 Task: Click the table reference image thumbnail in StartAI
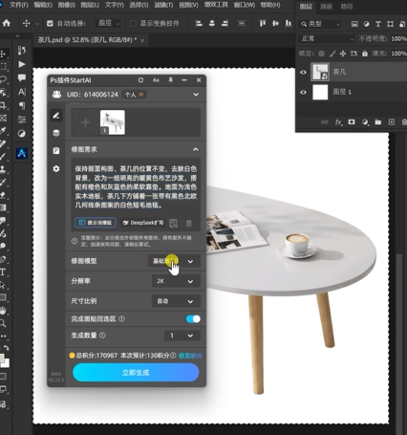(113, 122)
